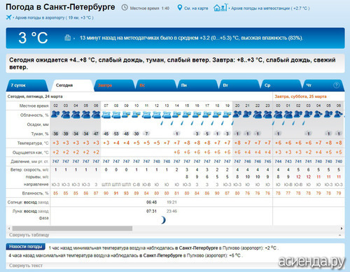
Task: Click the horizontal scrollbar thumb under table
Action: pos(72,229)
